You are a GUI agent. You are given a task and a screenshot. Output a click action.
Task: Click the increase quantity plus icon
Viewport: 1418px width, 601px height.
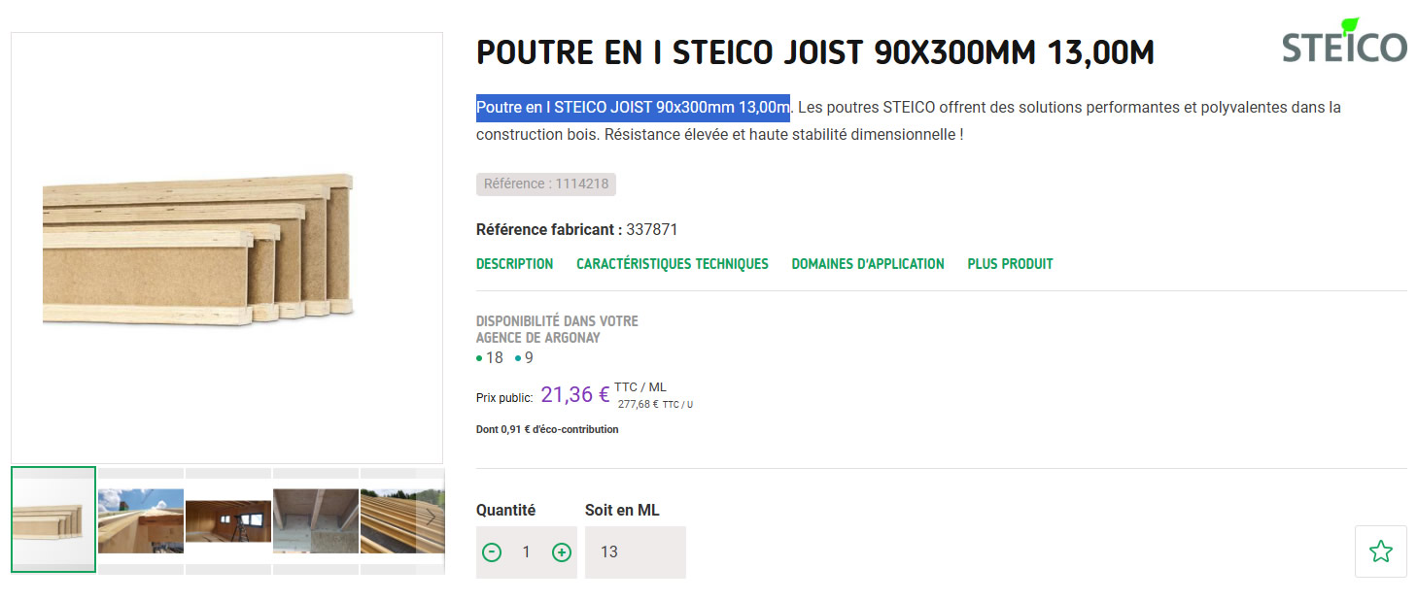pyautogui.click(x=561, y=551)
